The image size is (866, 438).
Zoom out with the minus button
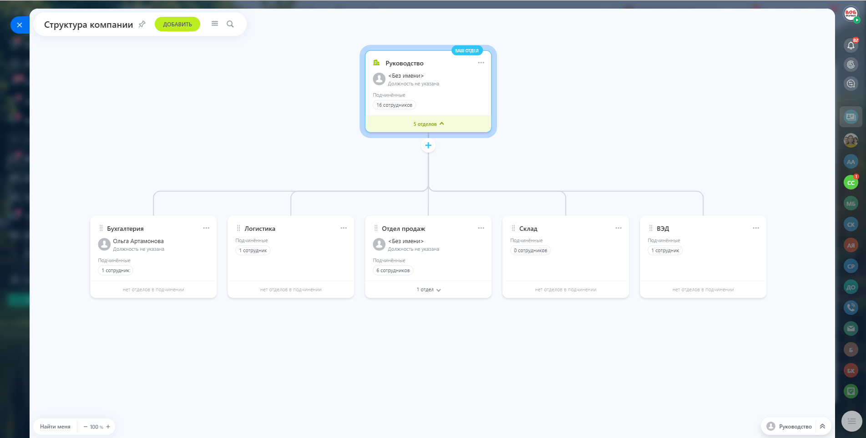85,427
